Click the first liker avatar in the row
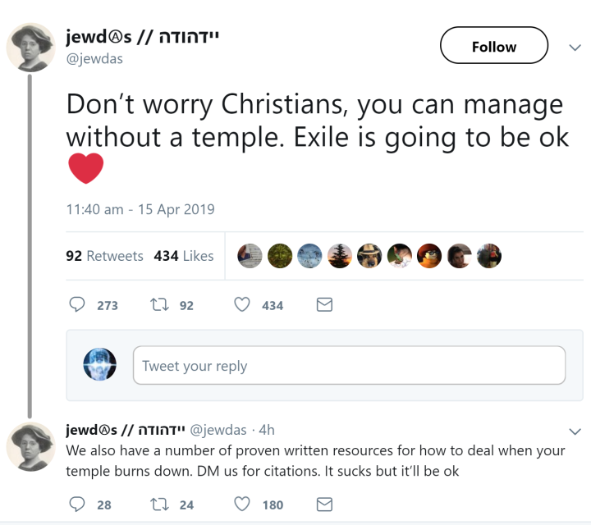Viewport: 591px width, 525px height. 250,256
